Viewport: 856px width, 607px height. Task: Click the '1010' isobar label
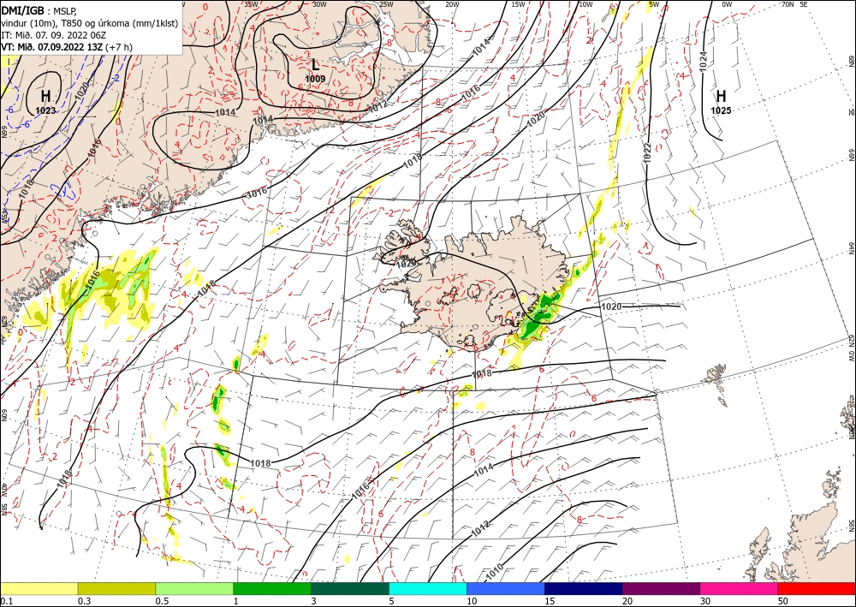tap(495, 572)
